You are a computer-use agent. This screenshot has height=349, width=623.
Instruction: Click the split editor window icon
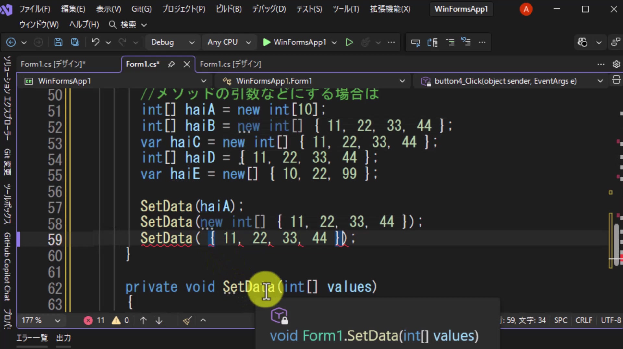pos(616,80)
